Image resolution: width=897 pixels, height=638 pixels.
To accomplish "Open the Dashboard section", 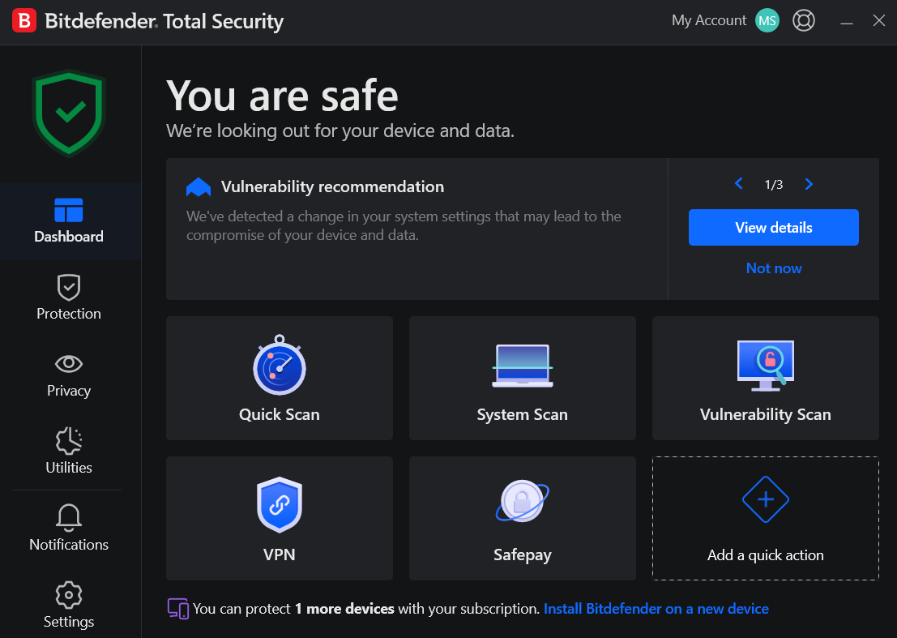I will [x=69, y=221].
